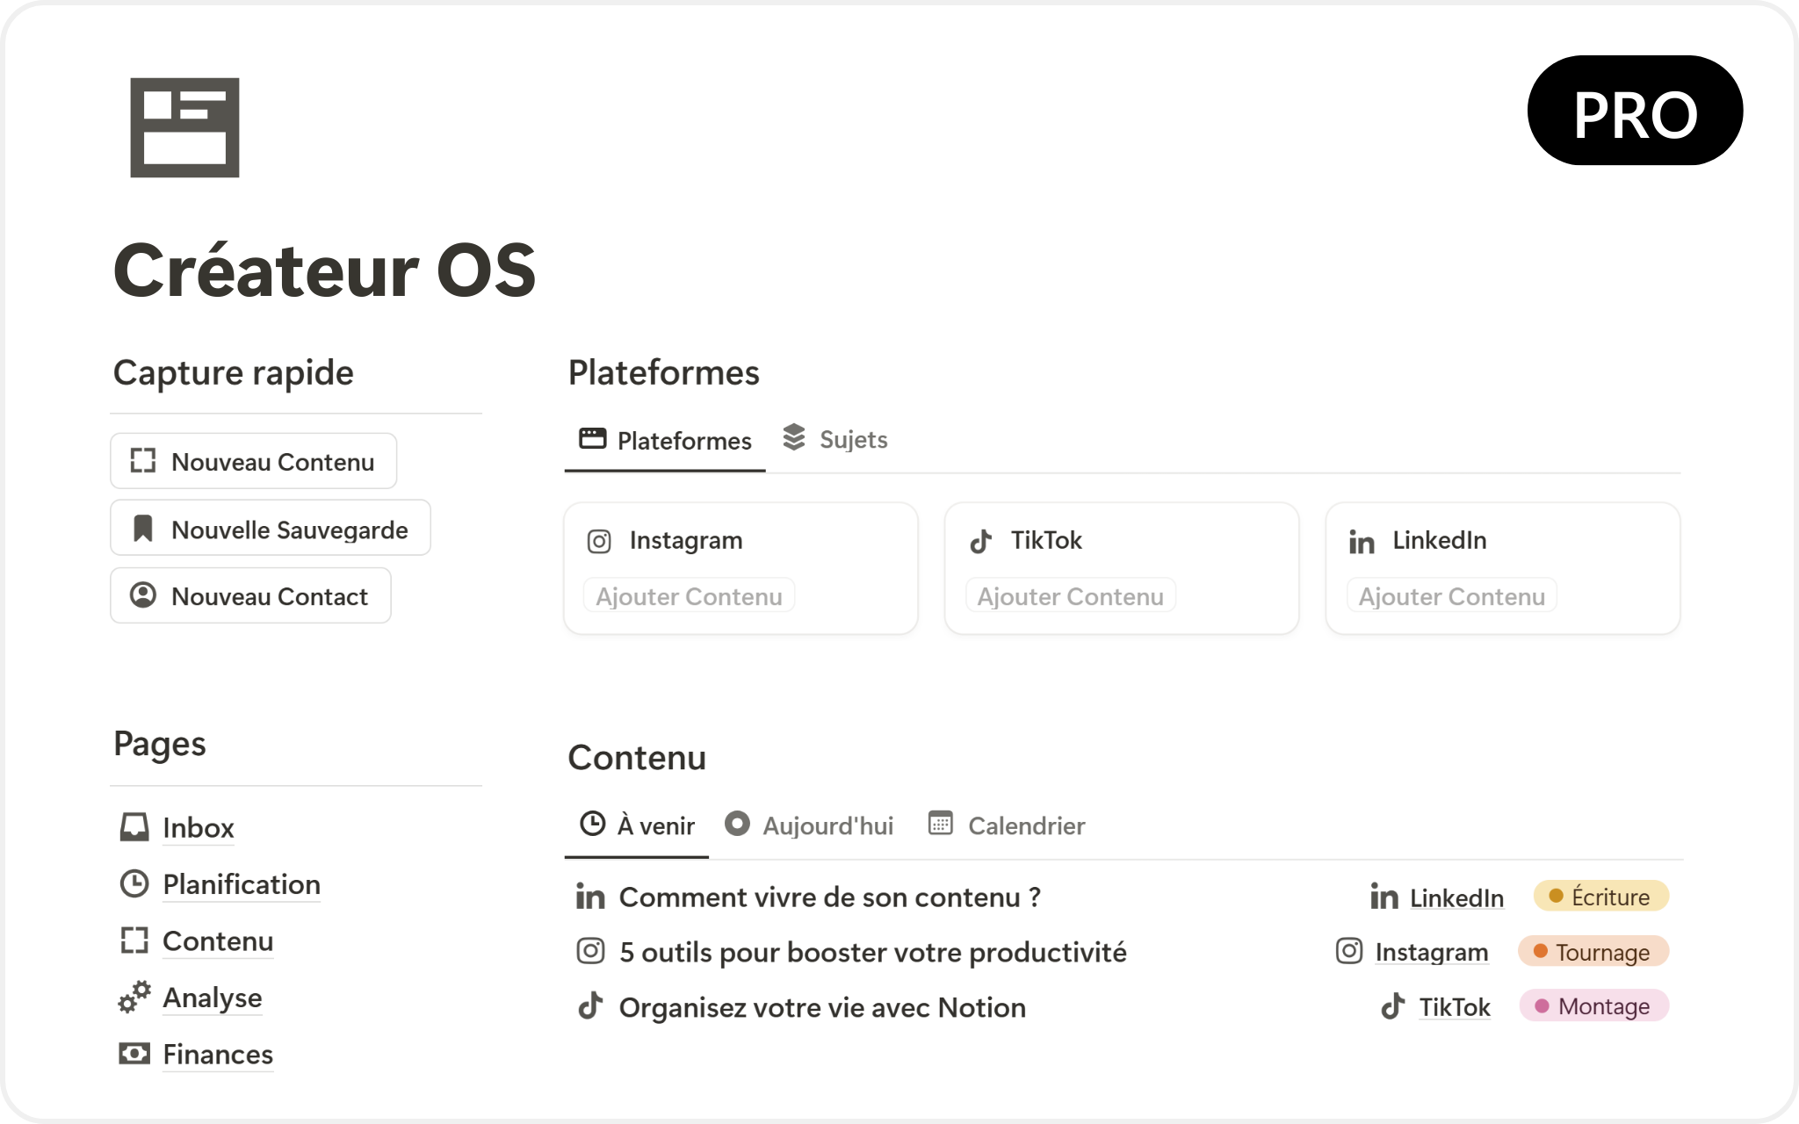Click the Créateur OS page icon
The height and width of the screenshot is (1124, 1799).
[184, 127]
